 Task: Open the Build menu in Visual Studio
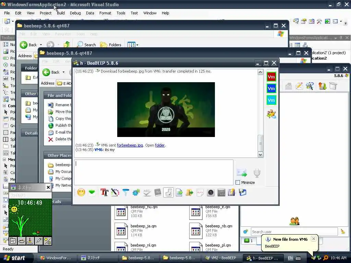[x=60, y=13]
